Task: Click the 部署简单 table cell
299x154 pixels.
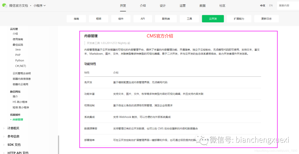Action: 89,140
